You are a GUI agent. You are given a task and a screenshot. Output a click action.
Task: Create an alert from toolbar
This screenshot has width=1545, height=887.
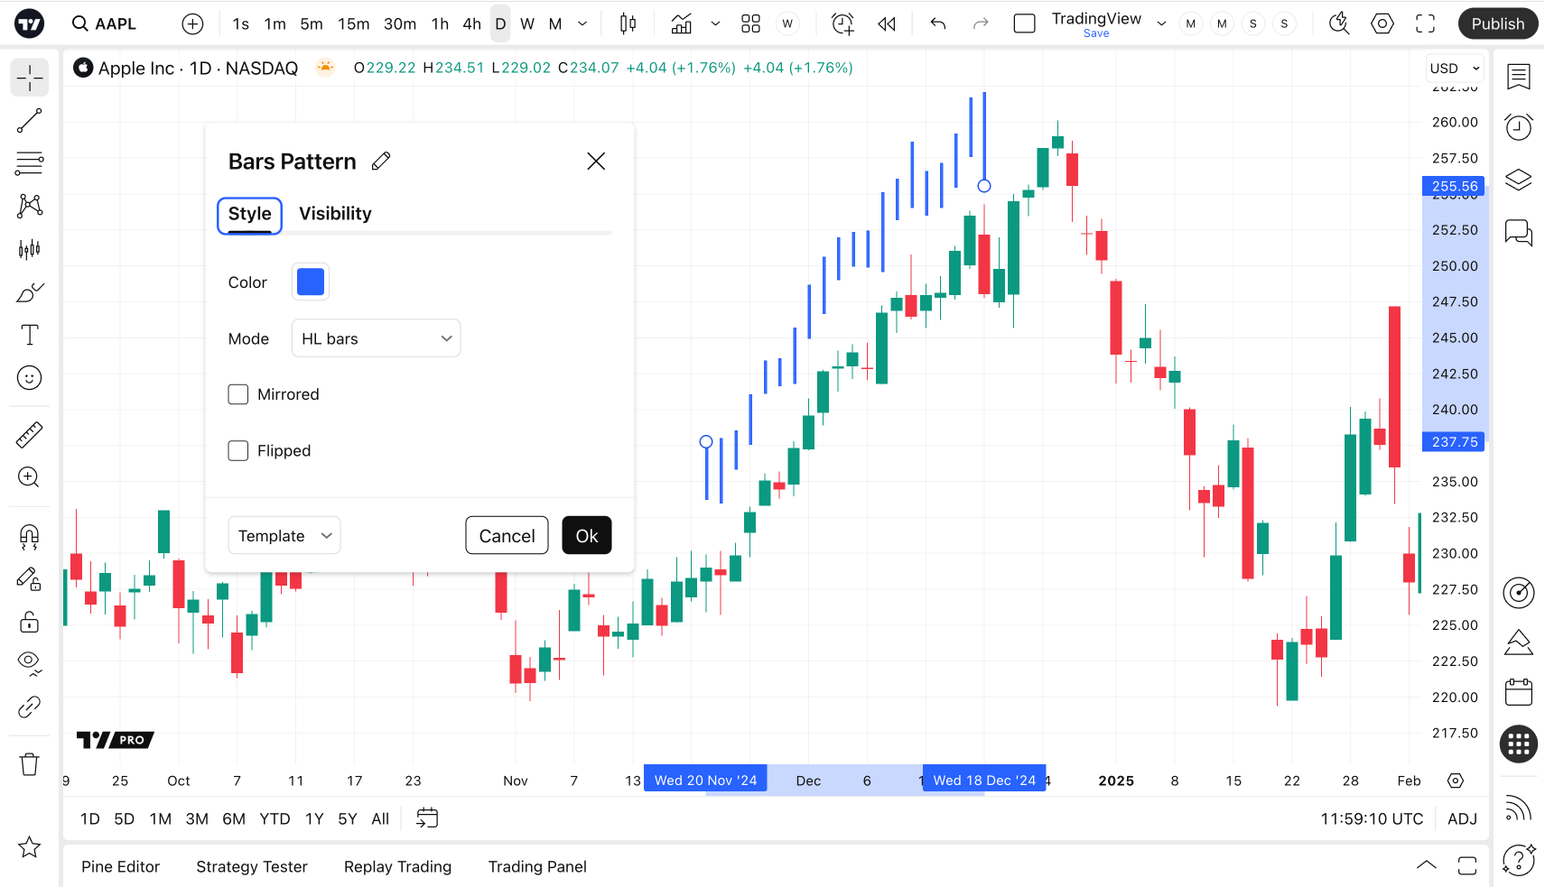842,23
